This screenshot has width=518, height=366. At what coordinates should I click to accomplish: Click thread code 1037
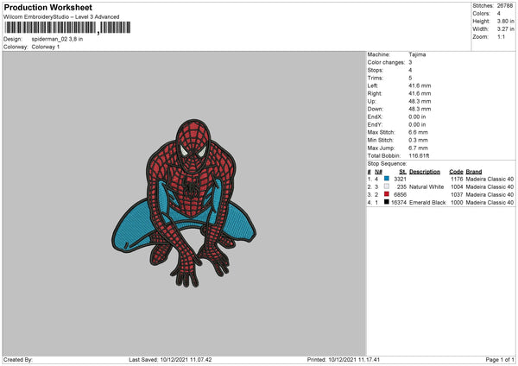[x=457, y=195]
